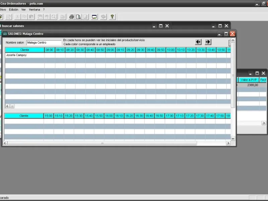Screen dimensions: 268x201
Task: Click the yellow question mark help icon
Action: pyautogui.click(x=112, y=17)
